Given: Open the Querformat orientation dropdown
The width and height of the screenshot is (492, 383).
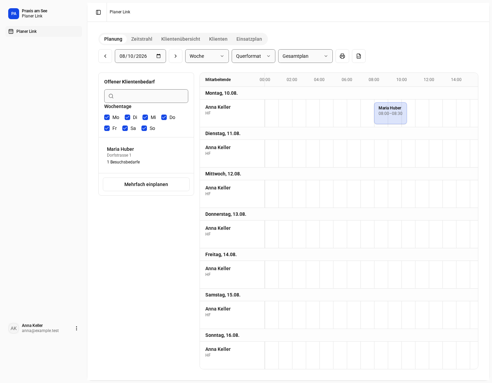Looking at the screenshot, I should click(254, 56).
